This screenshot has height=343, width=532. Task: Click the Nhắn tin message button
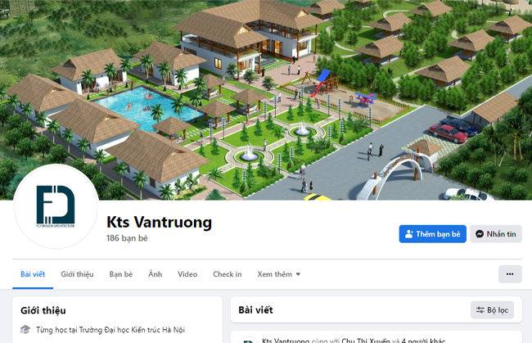coord(496,234)
